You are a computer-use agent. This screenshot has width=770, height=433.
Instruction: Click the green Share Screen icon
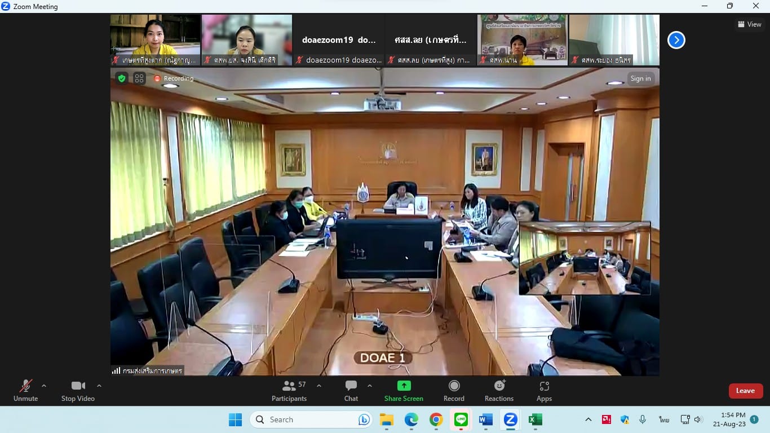pos(404,386)
